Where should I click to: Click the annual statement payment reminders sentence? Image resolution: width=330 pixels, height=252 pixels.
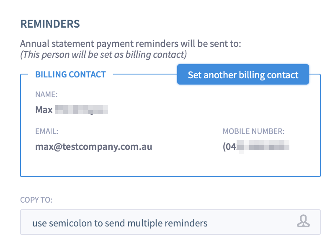[131, 44]
